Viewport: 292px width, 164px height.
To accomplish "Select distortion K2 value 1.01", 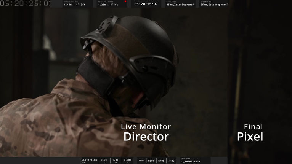I will (x=115, y=160).
